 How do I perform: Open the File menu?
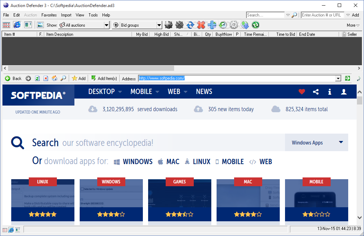click(x=6, y=15)
